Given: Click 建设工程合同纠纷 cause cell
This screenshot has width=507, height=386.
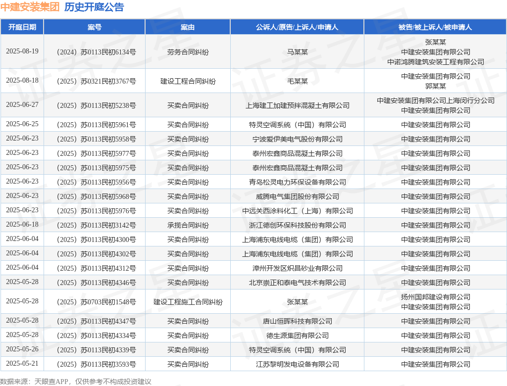Looking at the screenshot, I should (188, 81).
